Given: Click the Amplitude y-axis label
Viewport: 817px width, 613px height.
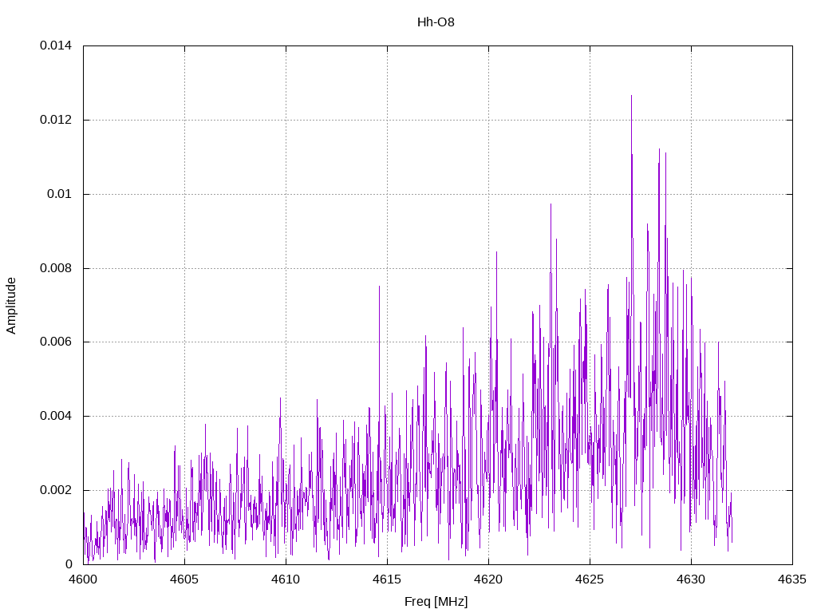Looking at the screenshot, I should [x=11, y=306].
